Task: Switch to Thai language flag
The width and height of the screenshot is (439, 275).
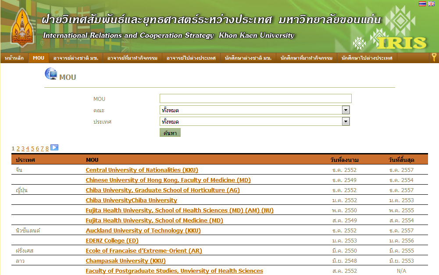Action: [x=422, y=4]
